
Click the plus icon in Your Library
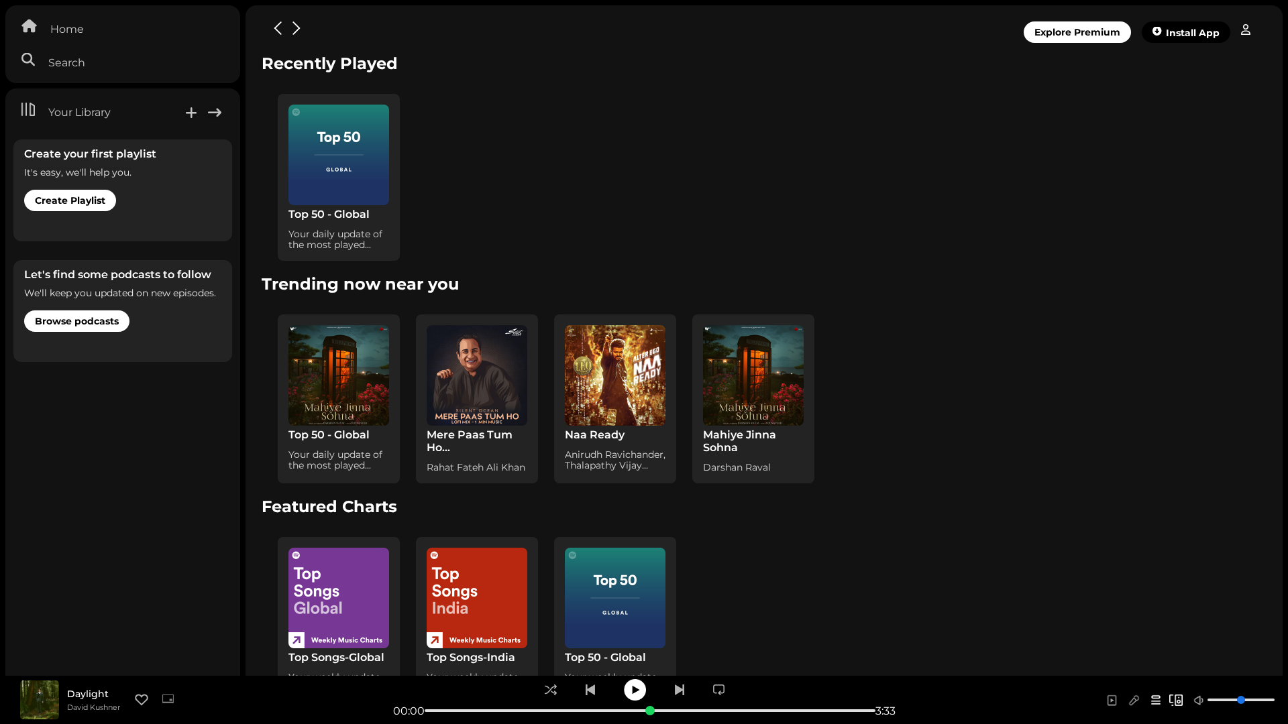191,113
